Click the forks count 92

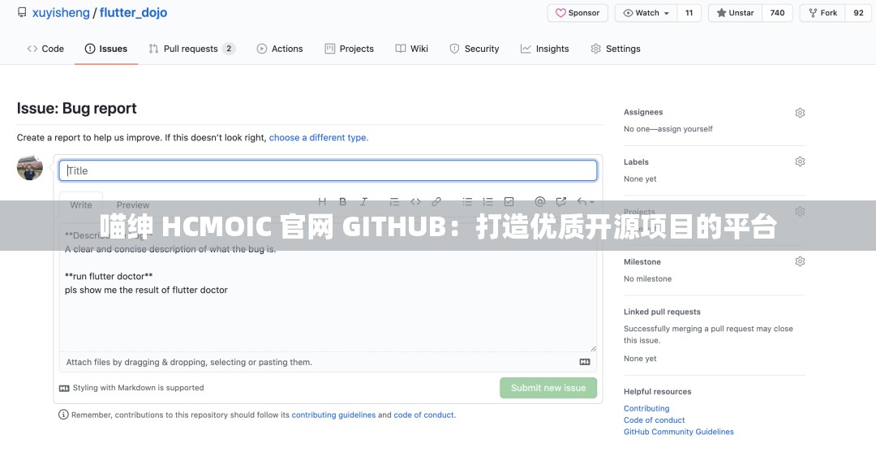click(x=858, y=13)
